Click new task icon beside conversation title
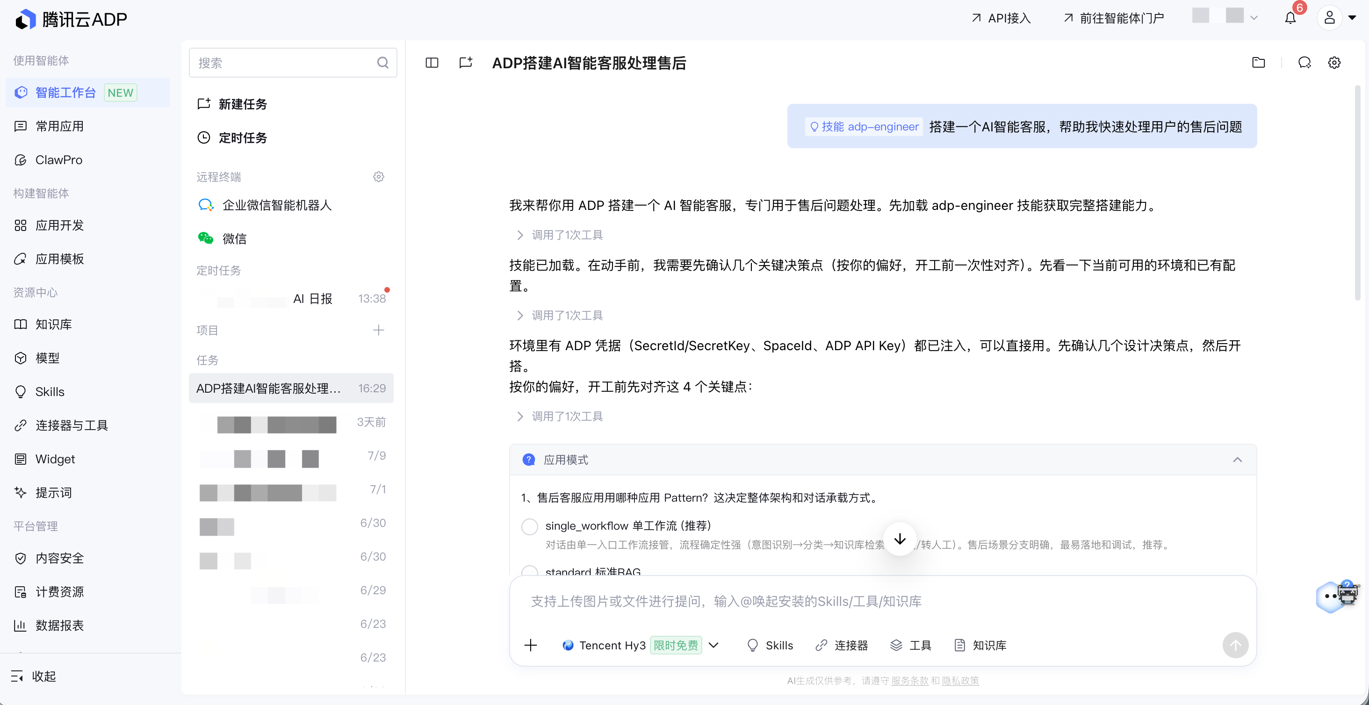The height and width of the screenshot is (705, 1369). [466, 63]
